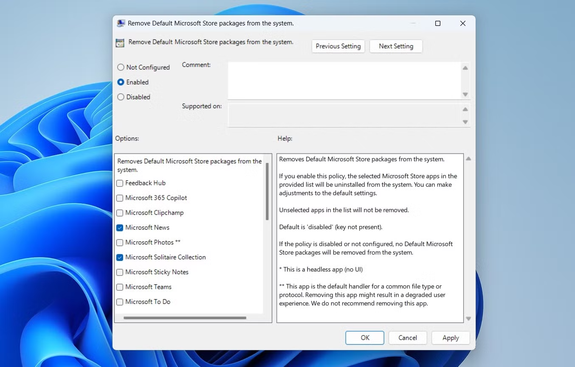The height and width of the screenshot is (367, 575).
Task: Click the Help pane scroll down arrow
Action: 468,319
